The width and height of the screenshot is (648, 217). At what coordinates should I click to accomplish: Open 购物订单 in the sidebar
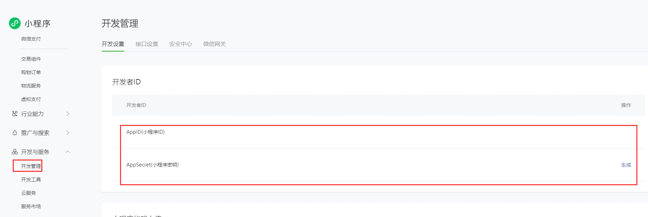tap(31, 72)
